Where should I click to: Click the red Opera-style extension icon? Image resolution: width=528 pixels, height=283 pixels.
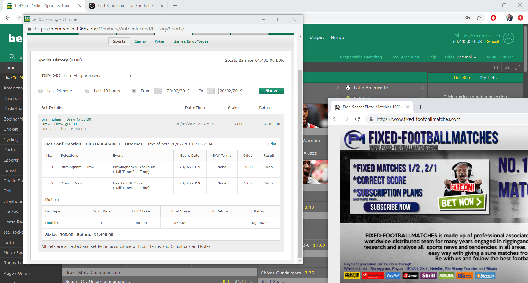[x=493, y=18]
